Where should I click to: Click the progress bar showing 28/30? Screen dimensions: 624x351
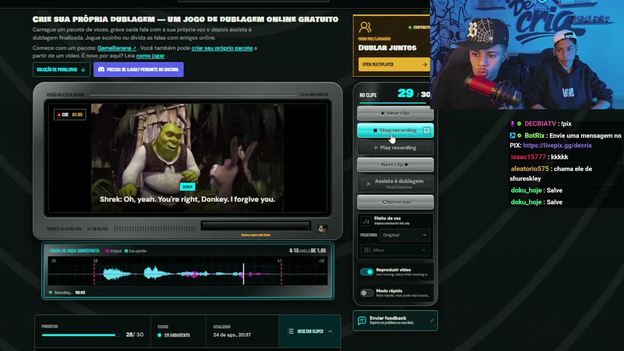tap(80, 335)
